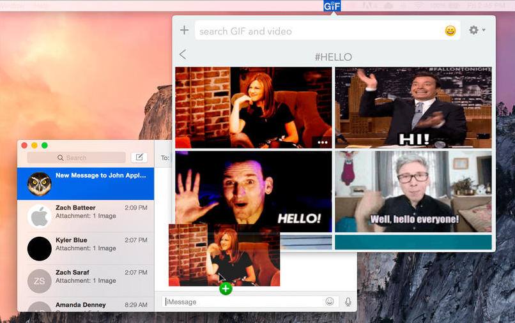Click the green plus drop badge
This screenshot has width=515, height=323.
click(226, 289)
